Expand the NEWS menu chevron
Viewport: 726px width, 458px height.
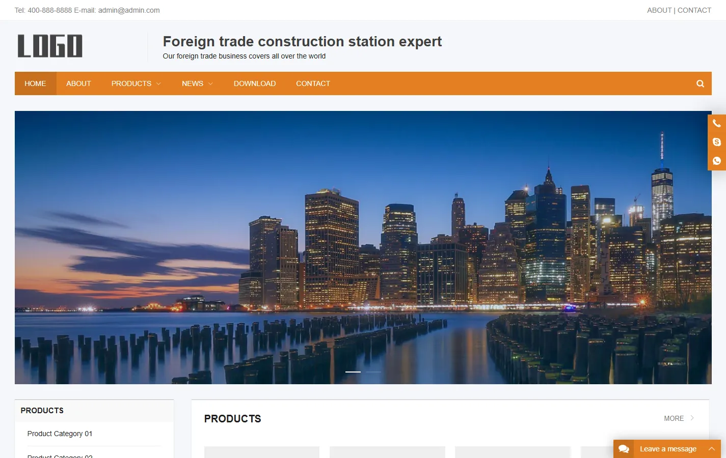point(210,84)
